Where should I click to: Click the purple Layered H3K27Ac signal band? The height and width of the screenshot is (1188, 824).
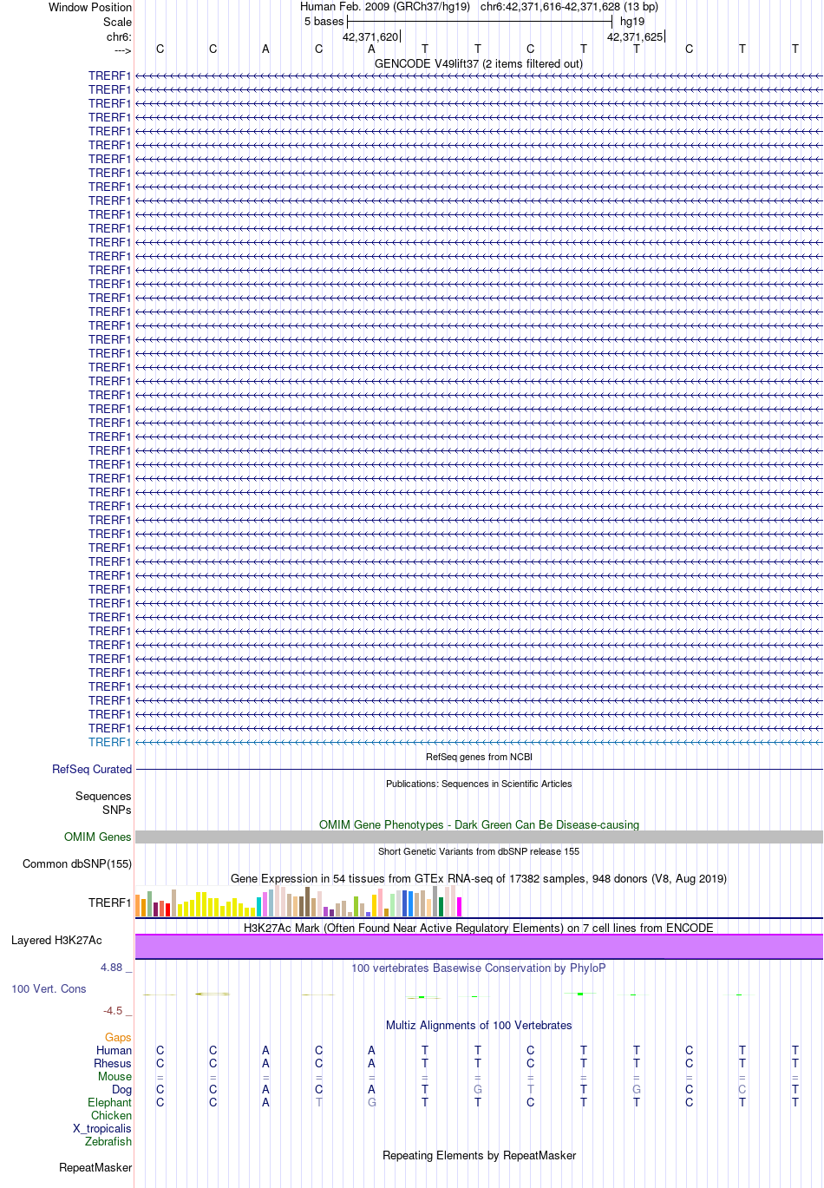tap(479, 947)
